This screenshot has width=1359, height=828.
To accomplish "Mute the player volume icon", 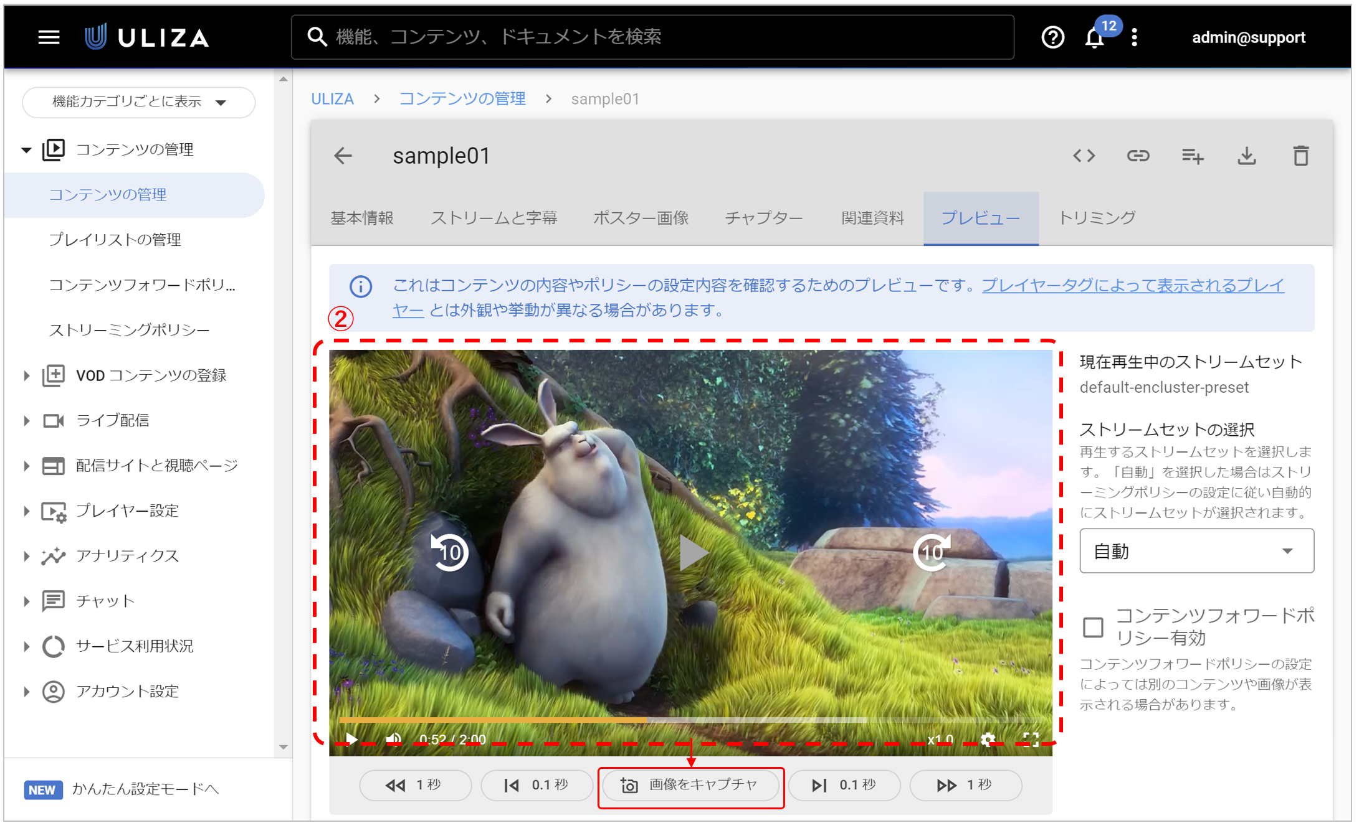I will pyautogui.click(x=394, y=739).
